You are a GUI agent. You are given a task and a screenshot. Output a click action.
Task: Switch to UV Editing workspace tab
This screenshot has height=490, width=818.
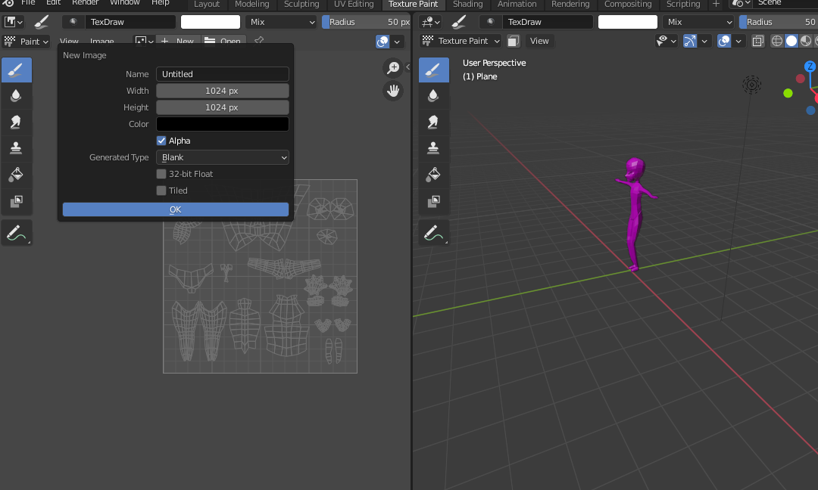pos(354,5)
